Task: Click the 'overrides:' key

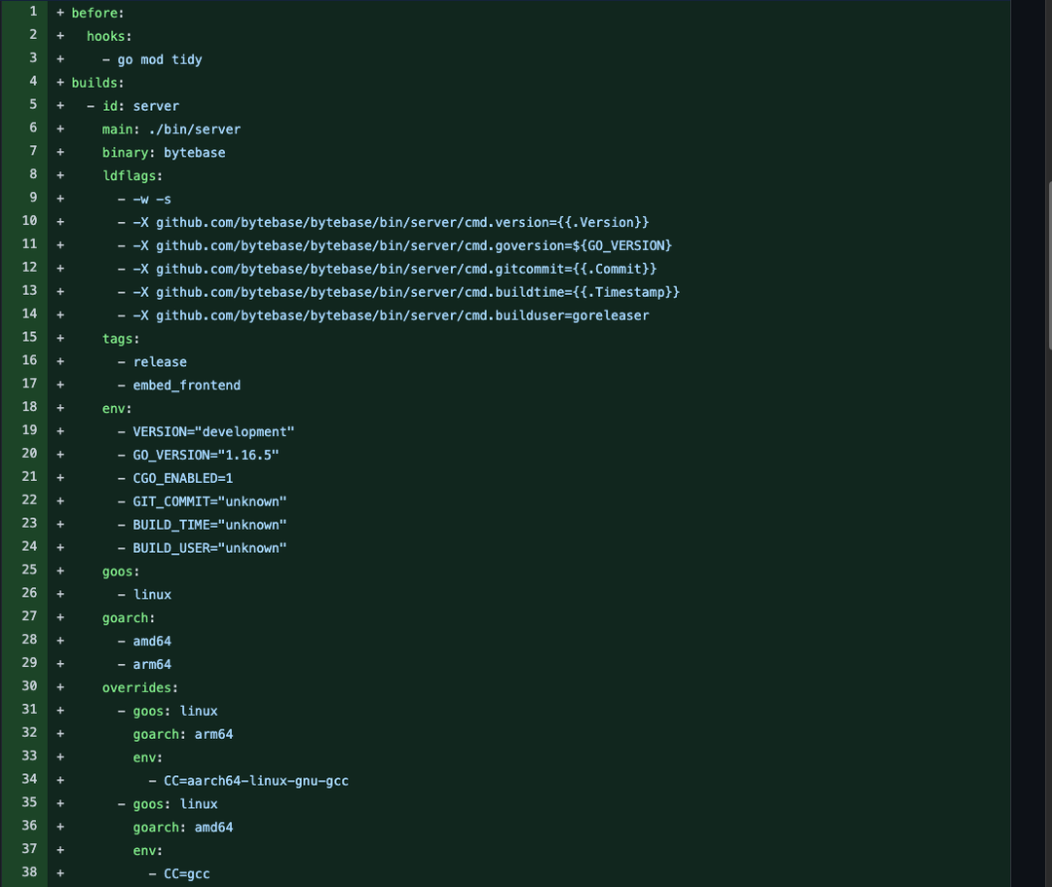Action: click(x=140, y=687)
